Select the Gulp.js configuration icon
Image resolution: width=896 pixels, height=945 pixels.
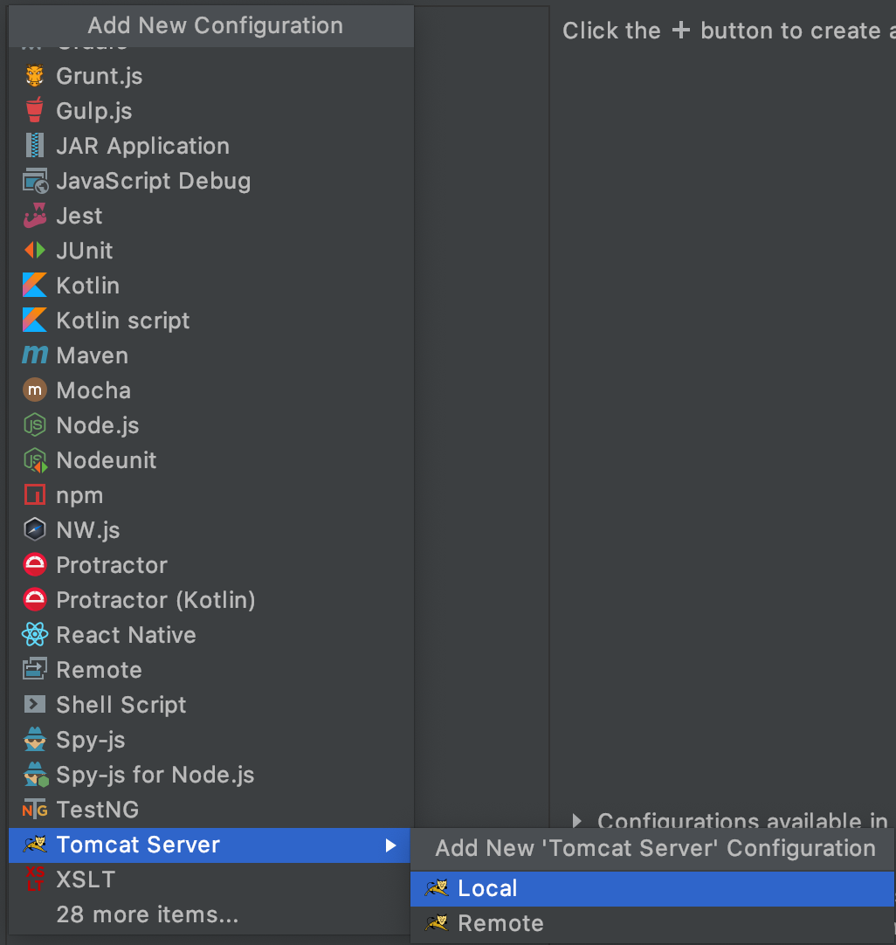coord(33,111)
